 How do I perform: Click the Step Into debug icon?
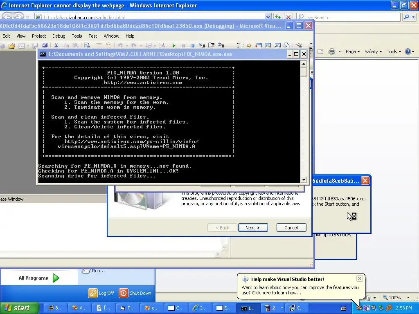pos(202,45)
